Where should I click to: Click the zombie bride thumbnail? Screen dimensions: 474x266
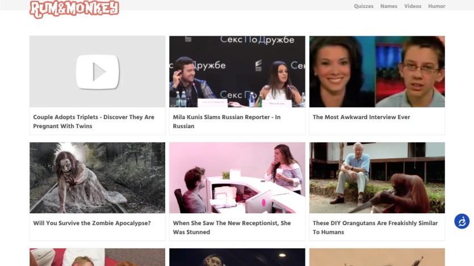coord(97,178)
